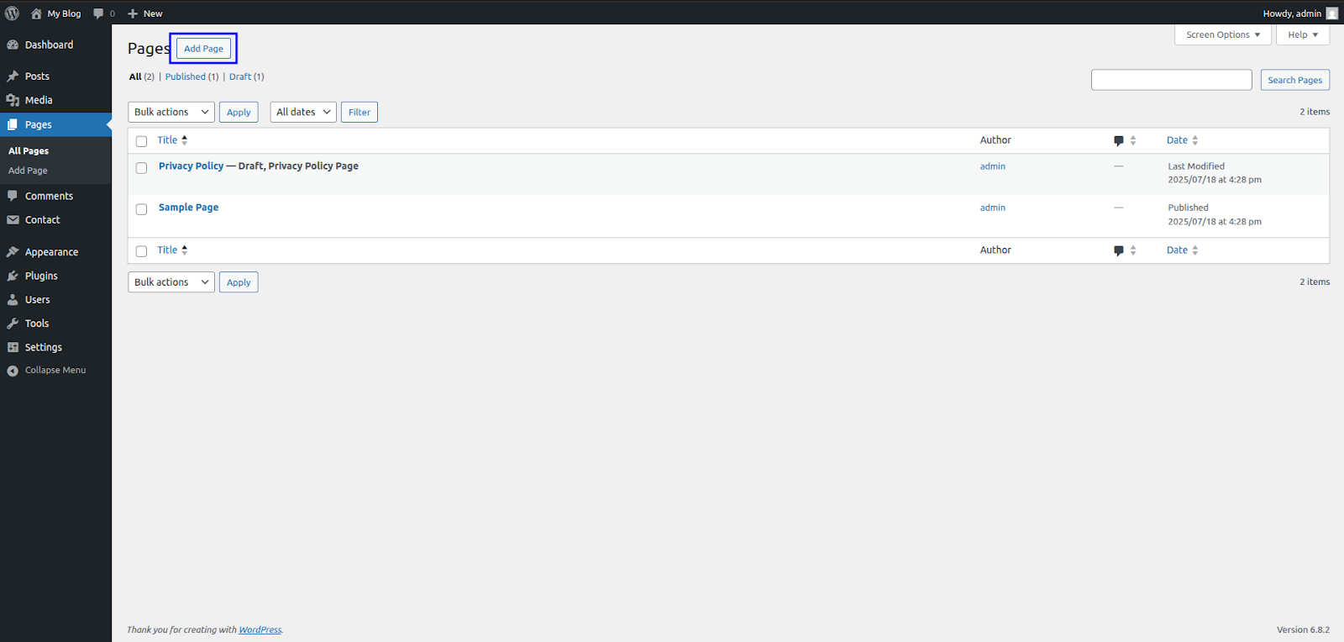Click the Add Page button

(x=203, y=49)
